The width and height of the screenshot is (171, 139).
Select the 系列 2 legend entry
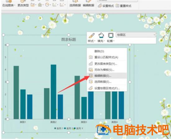pos(69,128)
